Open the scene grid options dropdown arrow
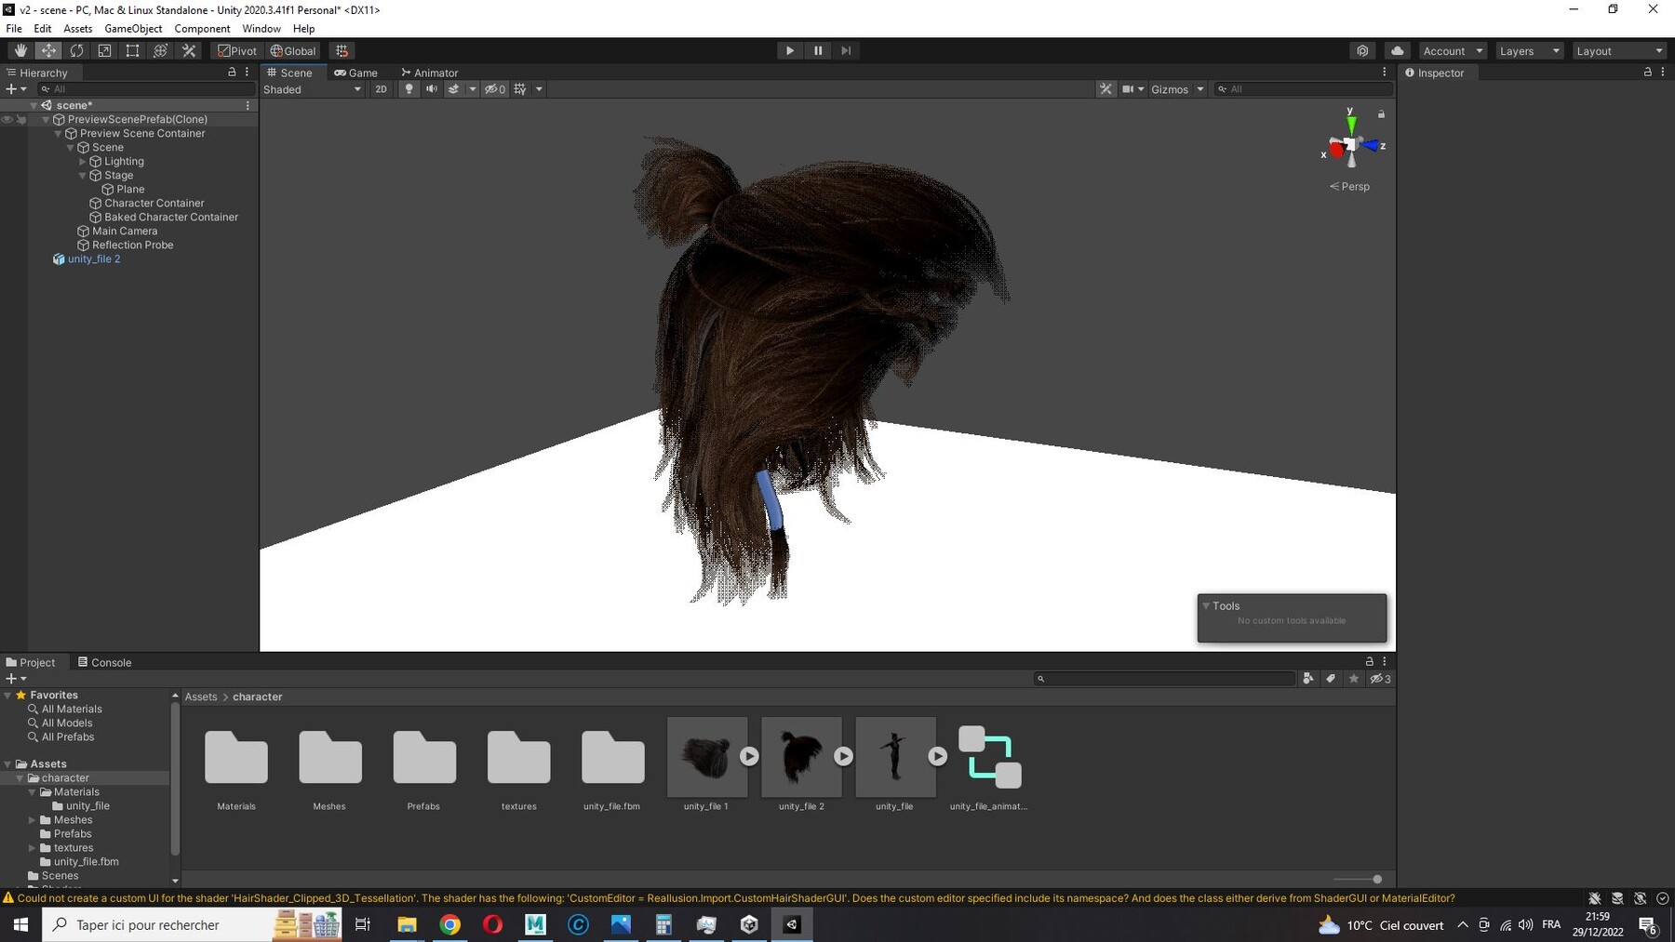Image resolution: width=1675 pixels, height=942 pixels. click(539, 89)
